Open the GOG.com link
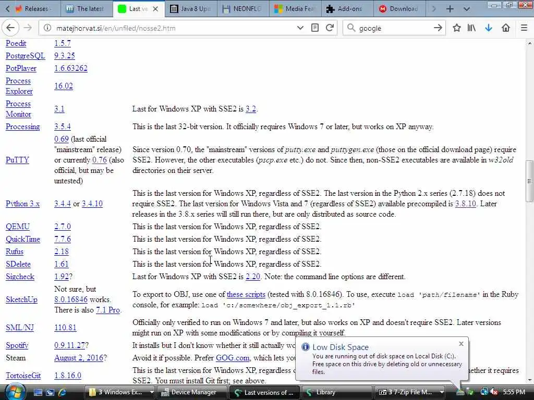Viewport: 534px width, 400px height. (233, 357)
